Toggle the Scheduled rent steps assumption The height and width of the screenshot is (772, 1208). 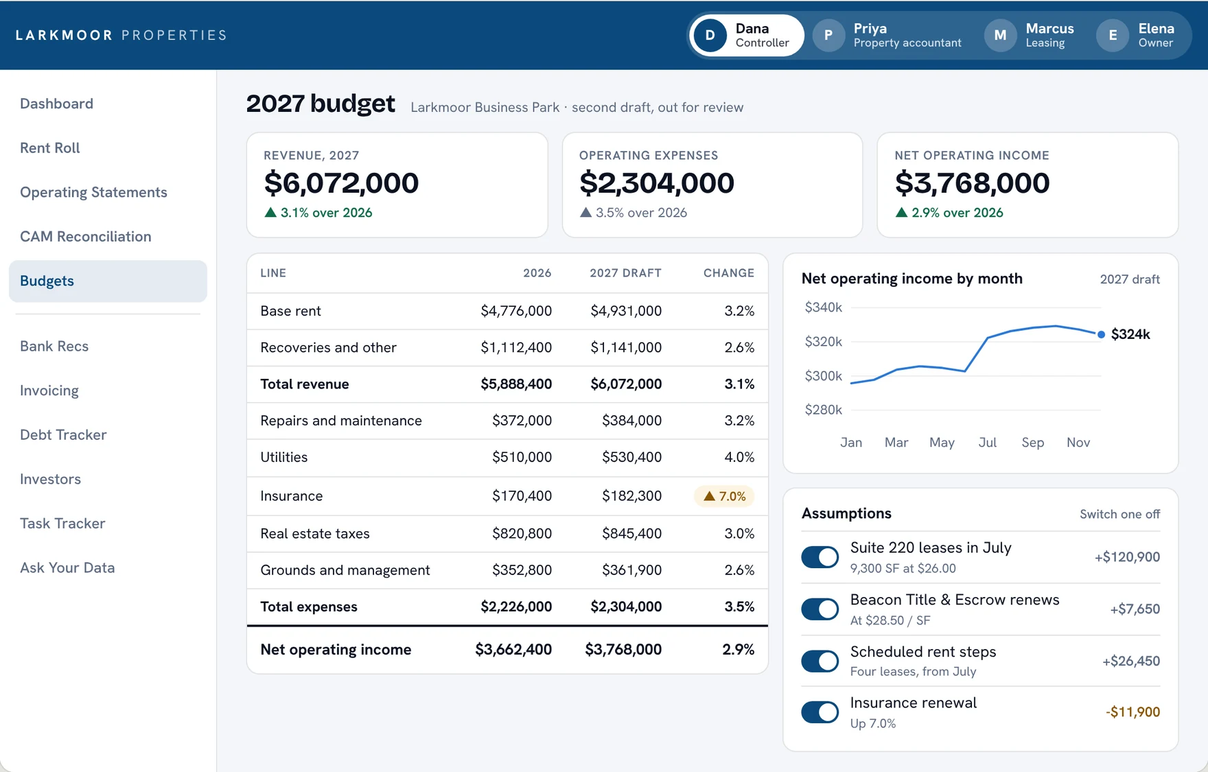[820, 662]
